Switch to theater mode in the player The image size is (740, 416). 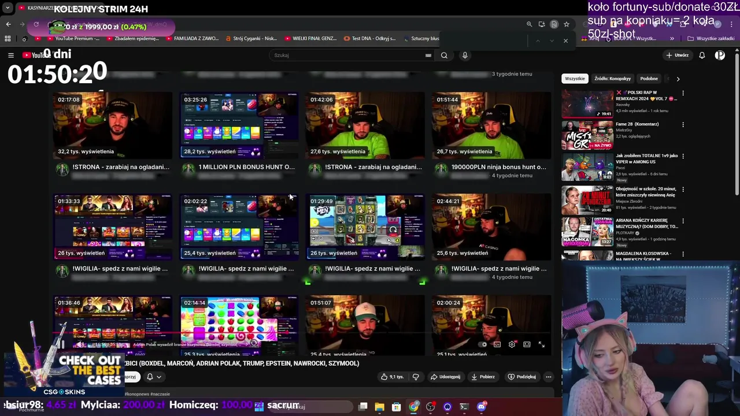click(x=527, y=344)
